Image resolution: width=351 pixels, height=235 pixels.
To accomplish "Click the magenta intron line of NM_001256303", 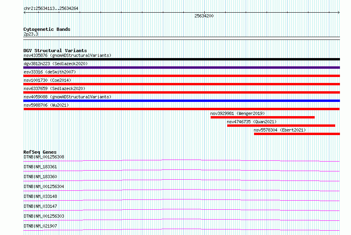I will click(x=181, y=219).
